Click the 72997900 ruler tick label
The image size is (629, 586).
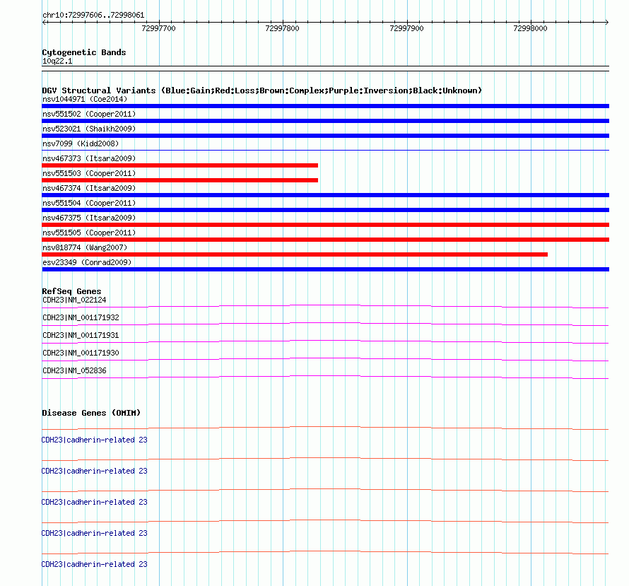406,28
